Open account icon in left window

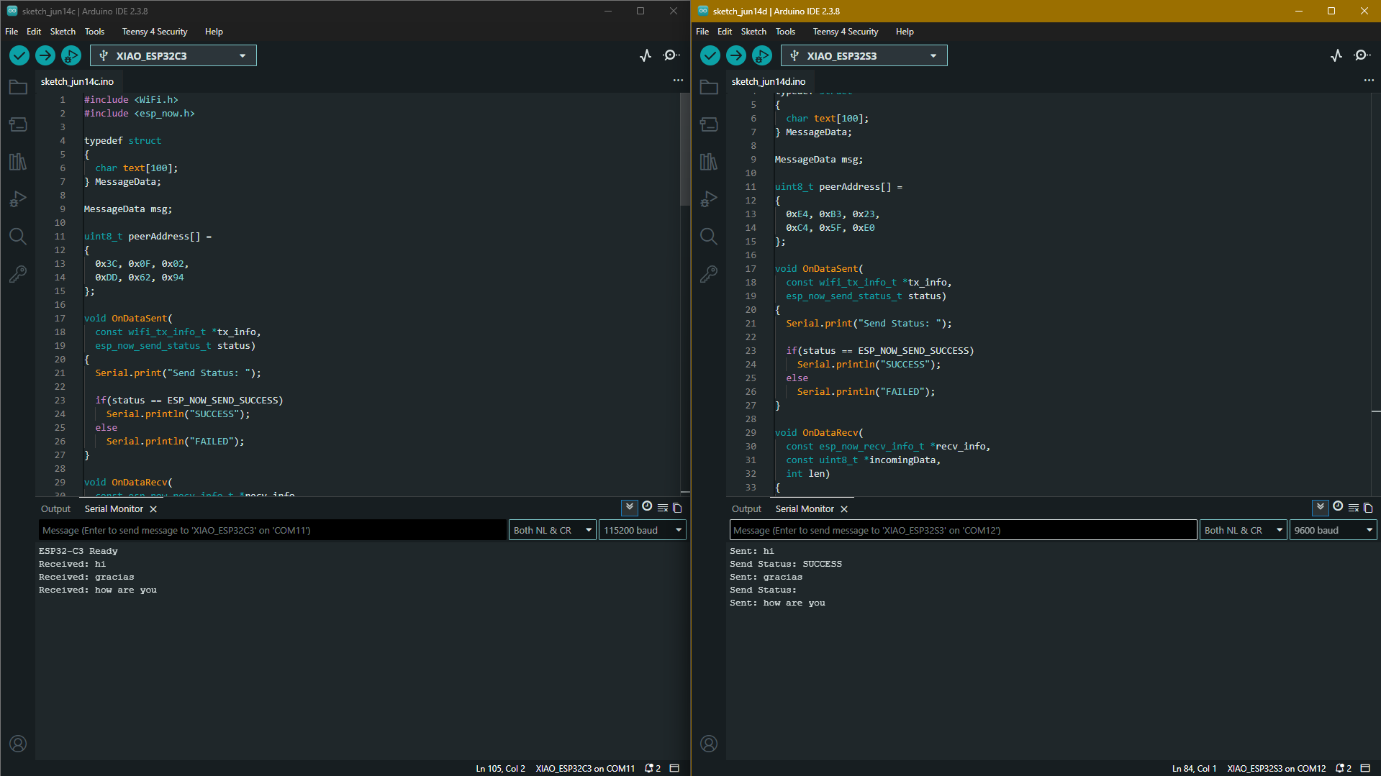[x=18, y=744]
